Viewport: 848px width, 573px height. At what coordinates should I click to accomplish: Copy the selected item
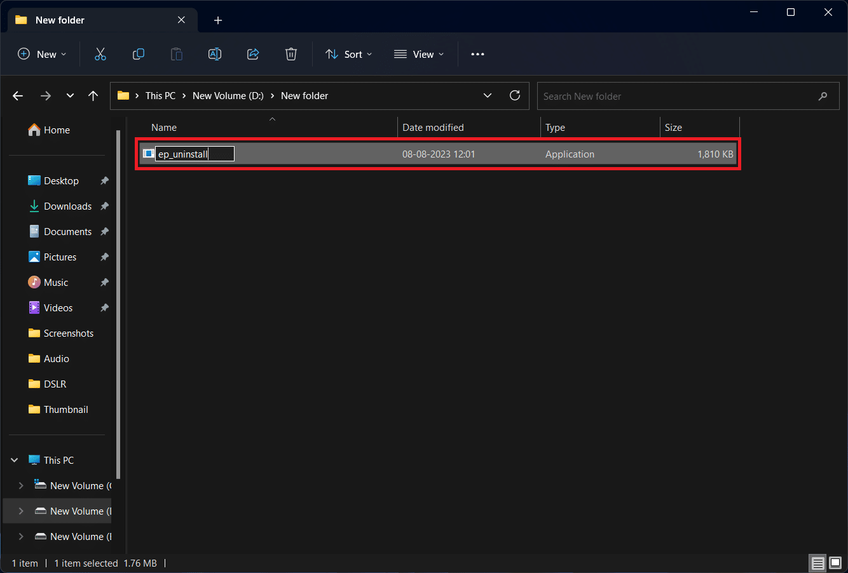pyautogui.click(x=138, y=54)
